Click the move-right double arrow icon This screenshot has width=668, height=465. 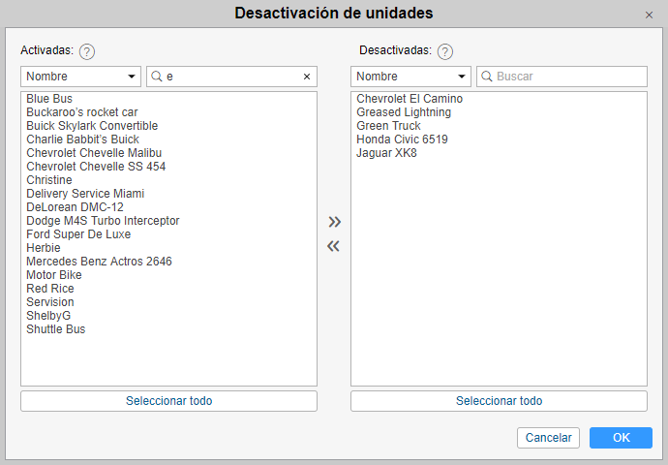click(x=334, y=222)
